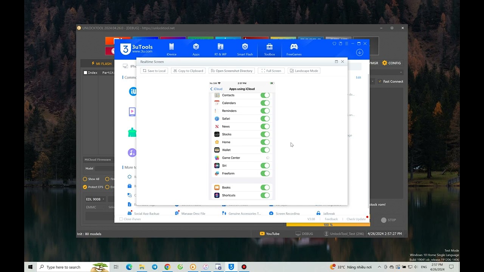
Task: Click UnlockTool_Test (296) account label
Action: point(344,234)
